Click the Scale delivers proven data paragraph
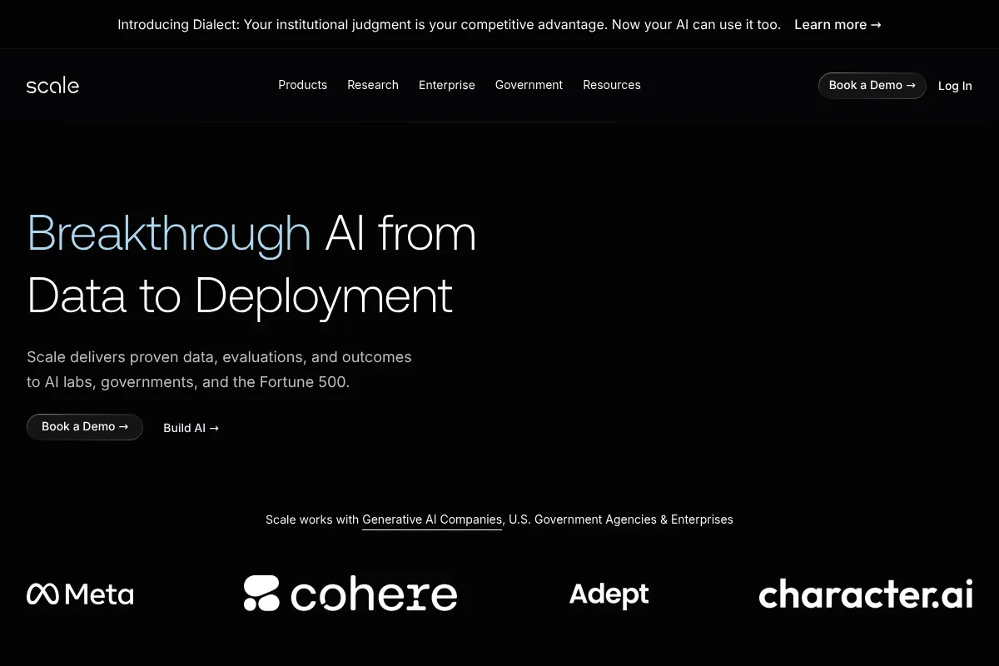Image resolution: width=999 pixels, height=666 pixels. click(219, 370)
